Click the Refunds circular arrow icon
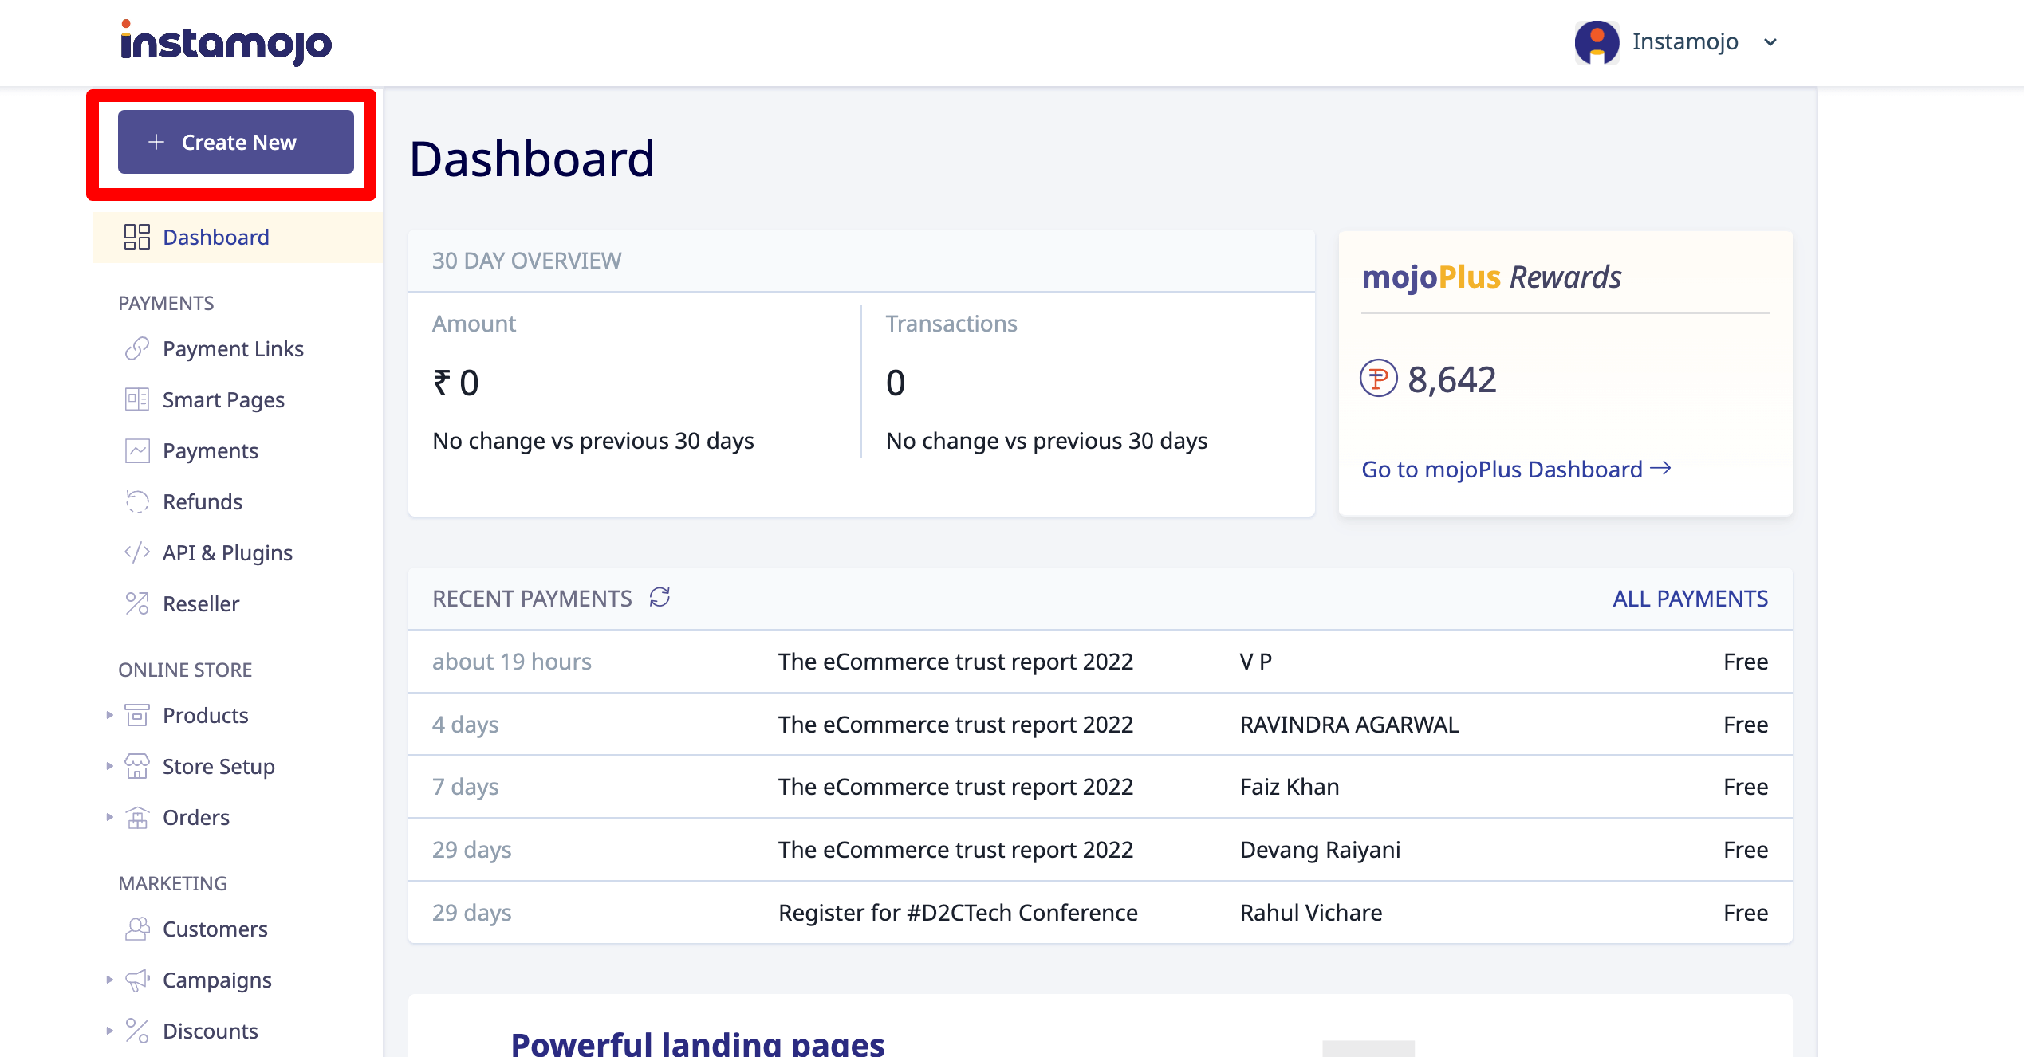Viewport: 2024px width, 1057px height. click(136, 501)
